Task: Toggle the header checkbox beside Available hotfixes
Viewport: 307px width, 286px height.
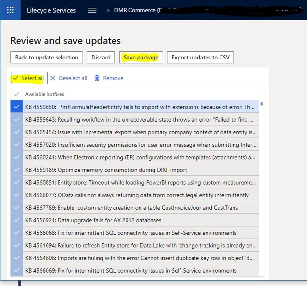Action: click(x=17, y=94)
